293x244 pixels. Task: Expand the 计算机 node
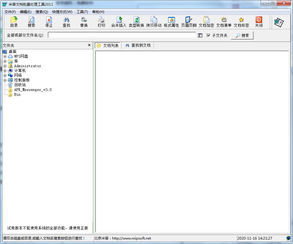point(5,71)
